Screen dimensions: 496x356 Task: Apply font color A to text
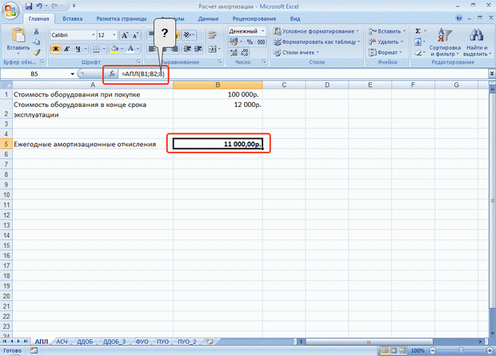coord(130,49)
